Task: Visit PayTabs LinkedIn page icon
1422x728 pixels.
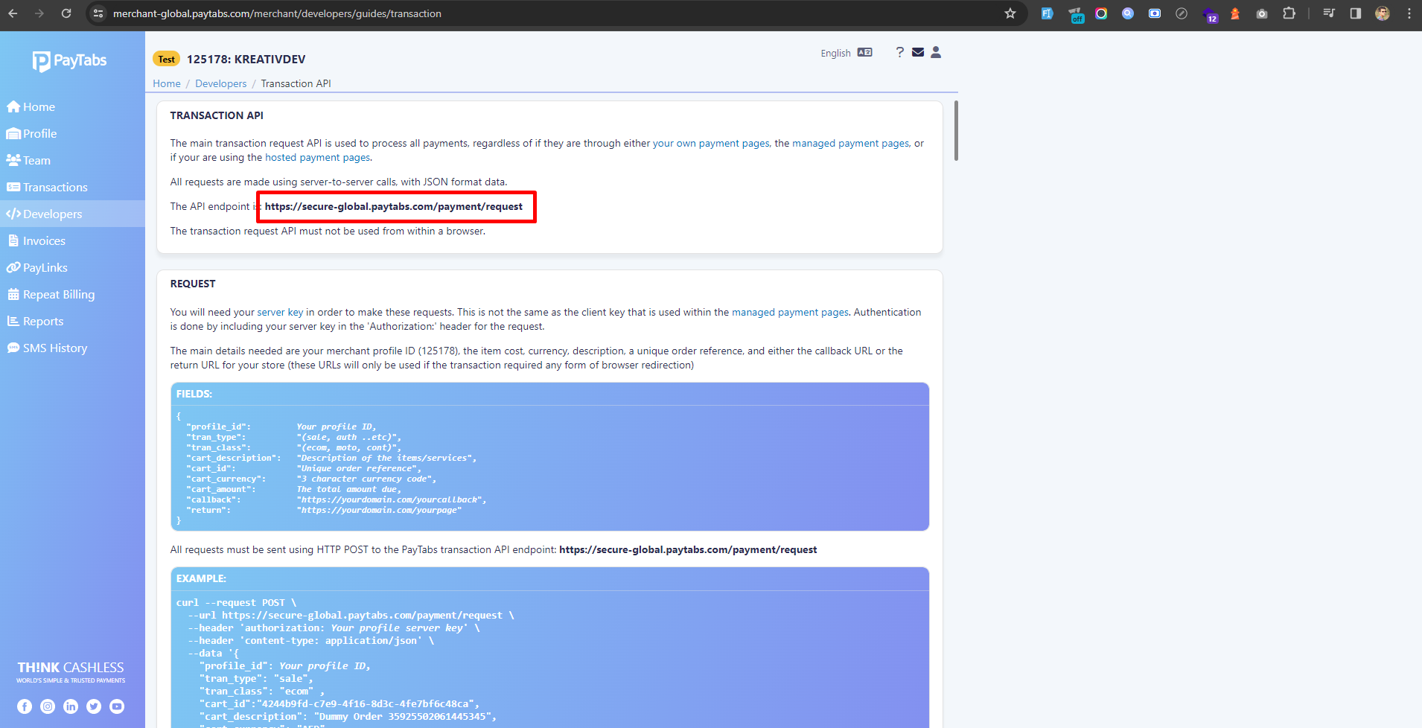Action: [71, 706]
